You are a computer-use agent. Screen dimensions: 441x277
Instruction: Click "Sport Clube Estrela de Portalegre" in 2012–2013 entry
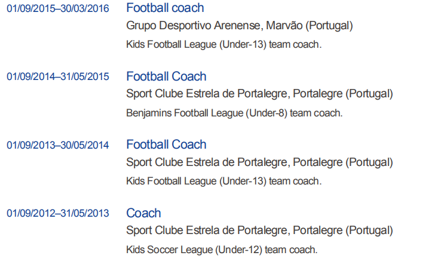(x=207, y=231)
